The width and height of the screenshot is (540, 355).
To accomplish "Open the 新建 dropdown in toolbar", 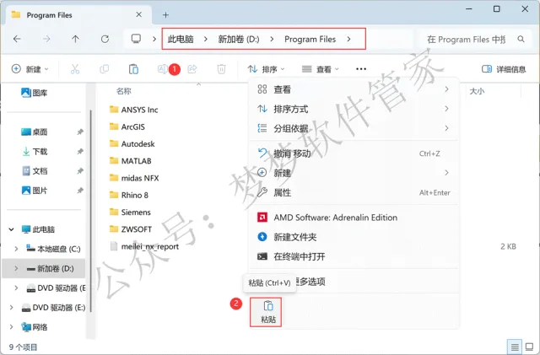I will pyautogui.click(x=30, y=69).
